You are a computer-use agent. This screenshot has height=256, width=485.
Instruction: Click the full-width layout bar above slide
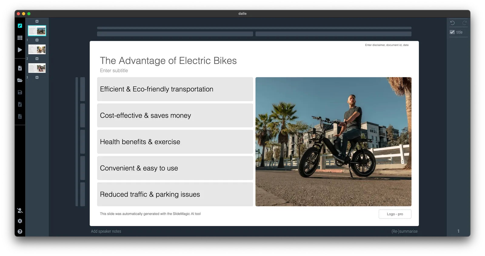(x=254, y=28)
